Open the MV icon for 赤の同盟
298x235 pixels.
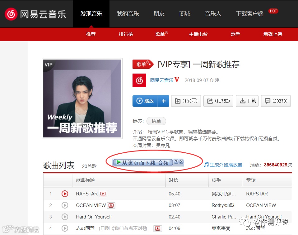(158, 228)
